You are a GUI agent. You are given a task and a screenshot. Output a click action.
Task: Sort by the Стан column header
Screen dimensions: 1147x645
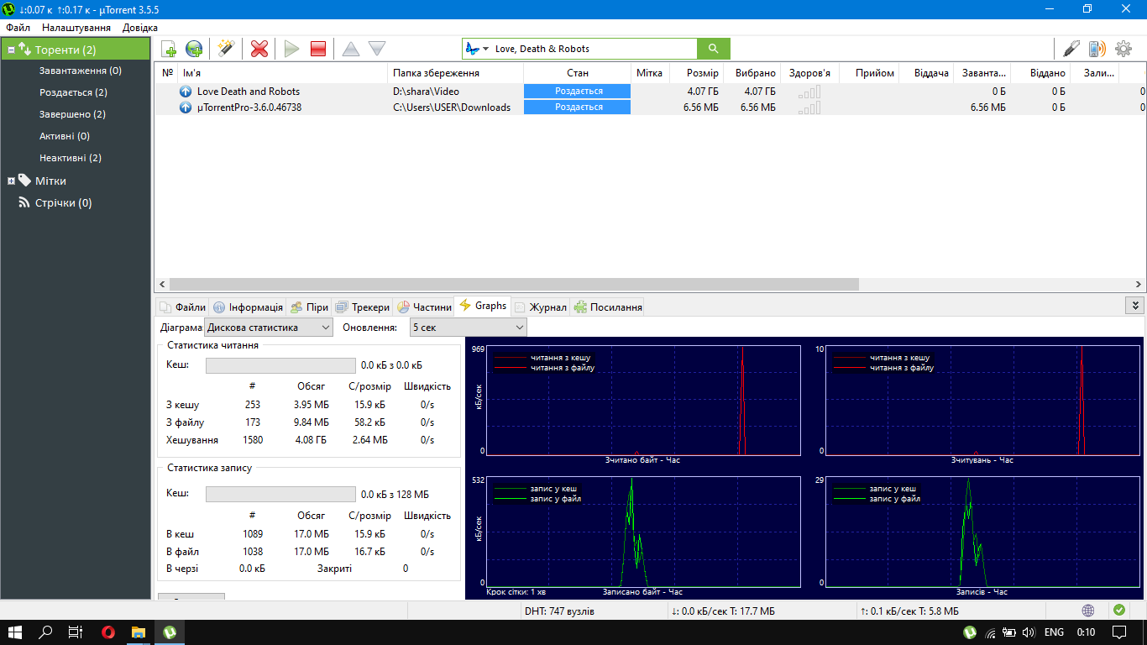coord(577,73)
